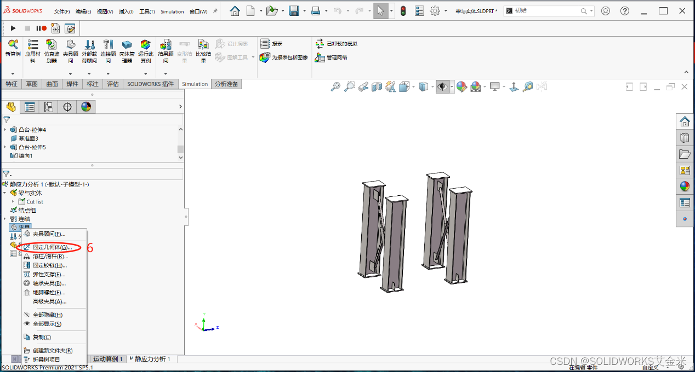Open the Options gear dropdown arrow
Viewport: 695px width, 372px height.
tap(446, 11)
